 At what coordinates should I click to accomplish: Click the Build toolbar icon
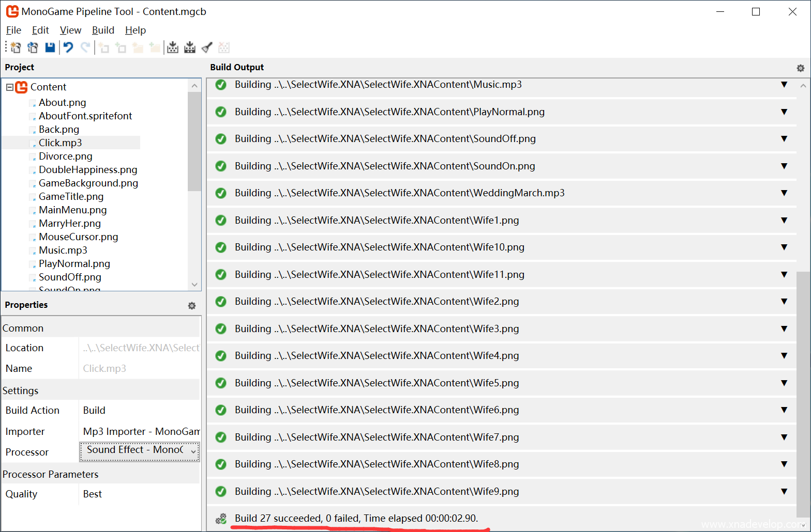(x=173, y=48)
